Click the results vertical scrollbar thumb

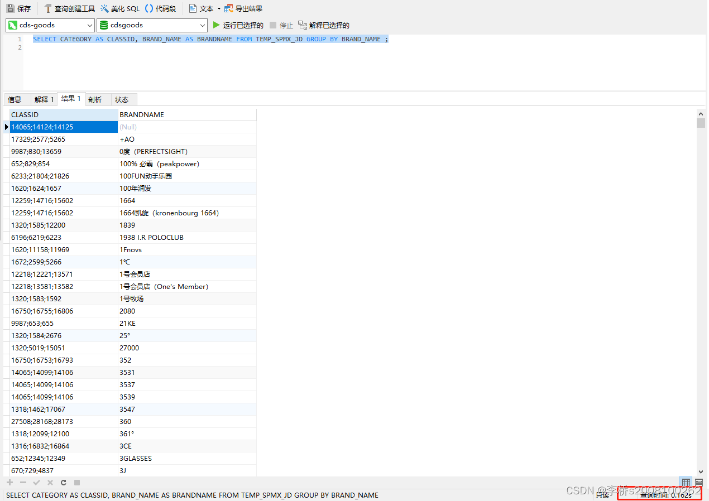pos(701,123)
